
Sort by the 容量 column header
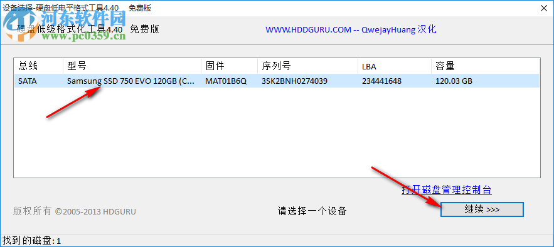485,66
